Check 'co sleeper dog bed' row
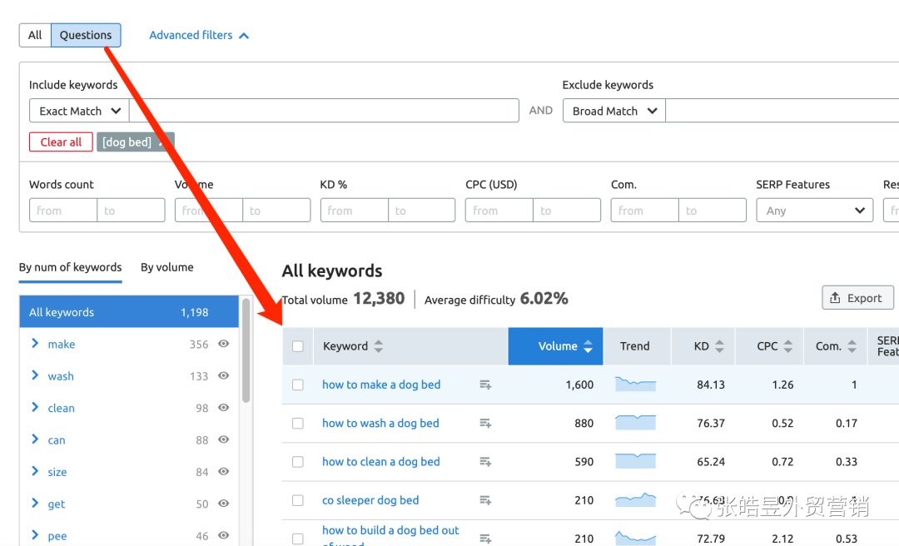Image resolution: width=899 pixels, height=546 pixels. pyautogui.click(x=297, y=500)
